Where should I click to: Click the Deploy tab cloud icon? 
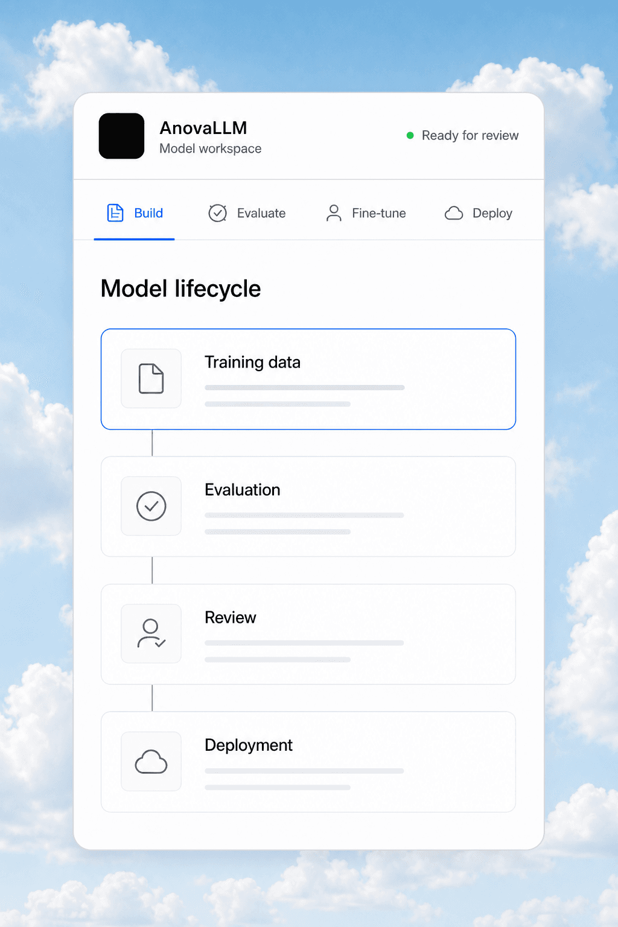pyautogui.click(x=454, y=213)
